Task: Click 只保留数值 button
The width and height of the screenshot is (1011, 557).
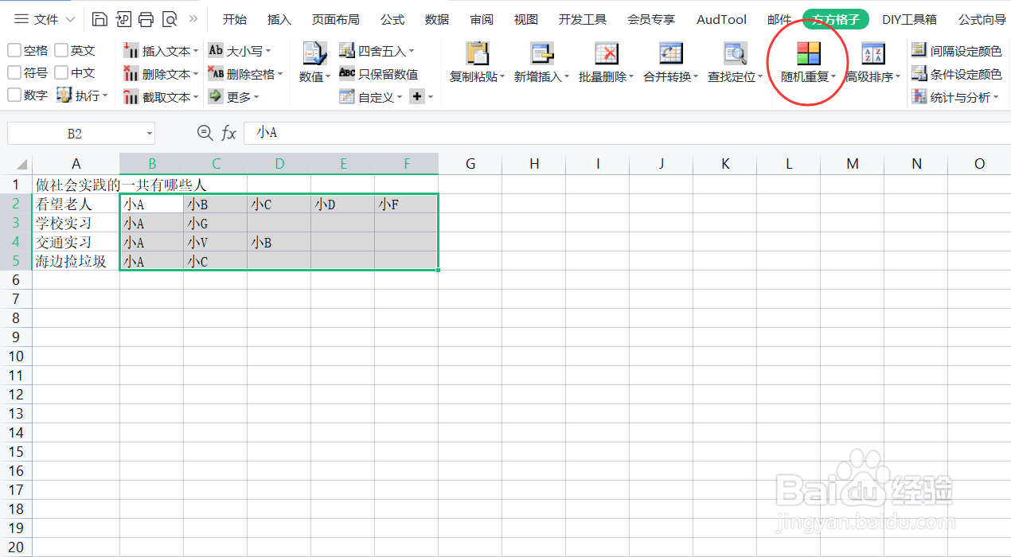Action: coord(378,74)
